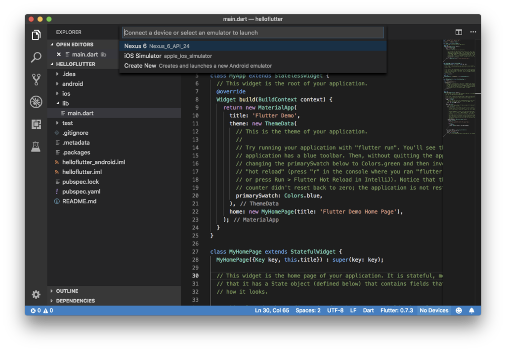
Task: Change end of line via LF
Action: 353,311
